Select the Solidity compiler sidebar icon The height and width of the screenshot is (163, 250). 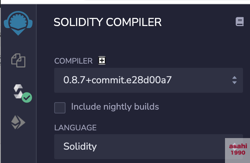click(x=18, y=92)
